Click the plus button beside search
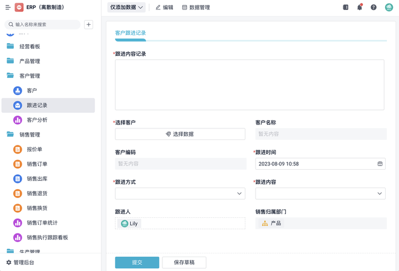This screenshot has width=399, height=271. tap(89, 24)
